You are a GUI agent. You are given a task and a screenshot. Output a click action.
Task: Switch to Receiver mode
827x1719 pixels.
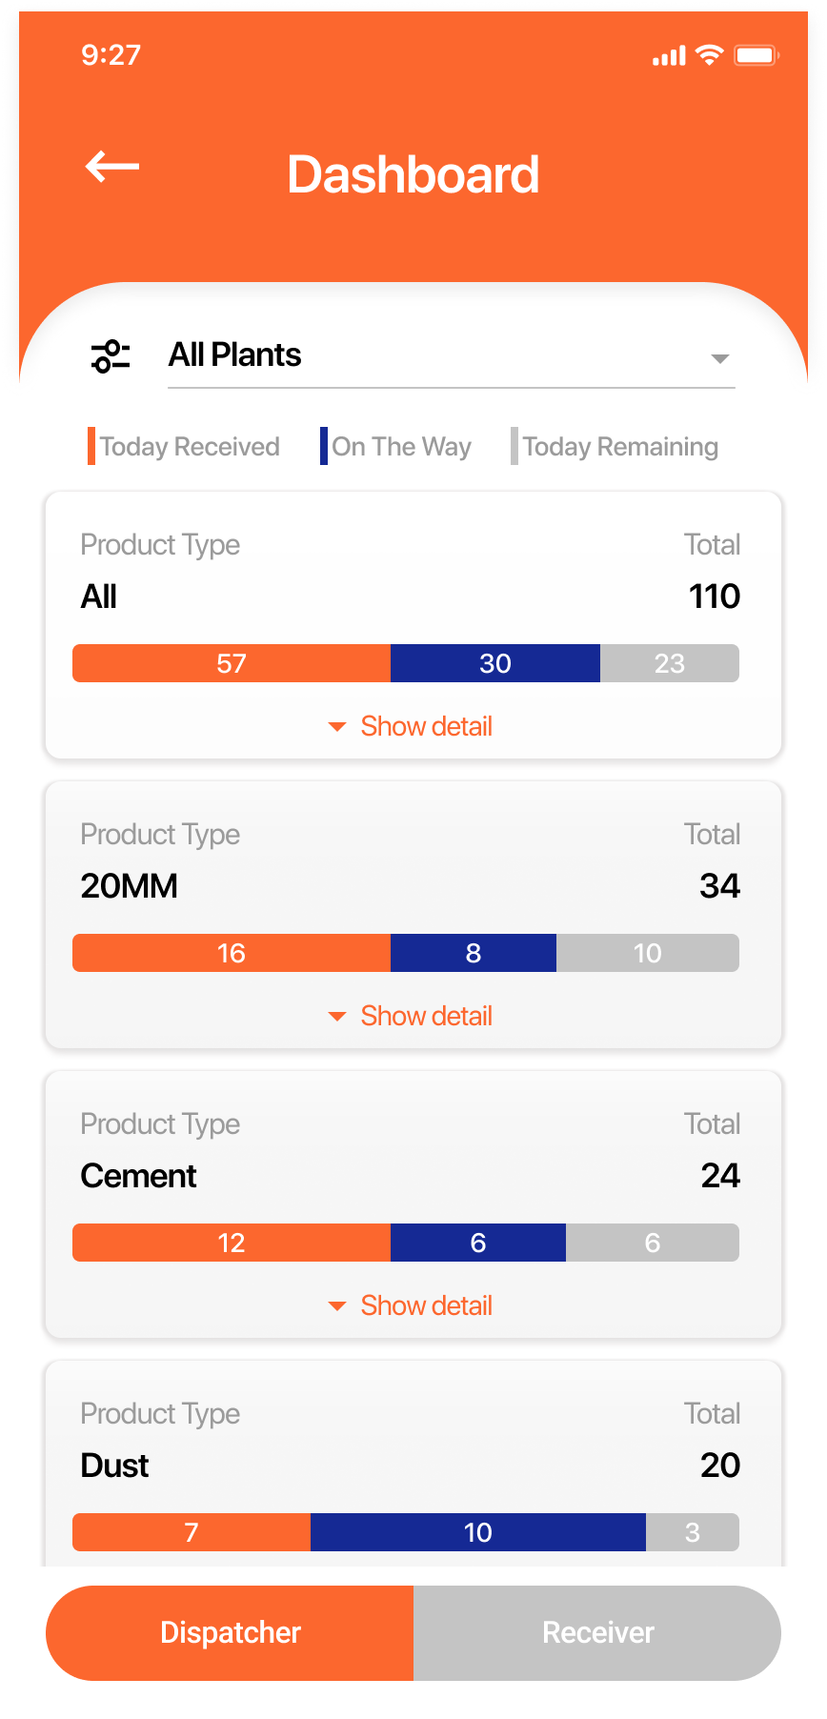click(597, 1632)
